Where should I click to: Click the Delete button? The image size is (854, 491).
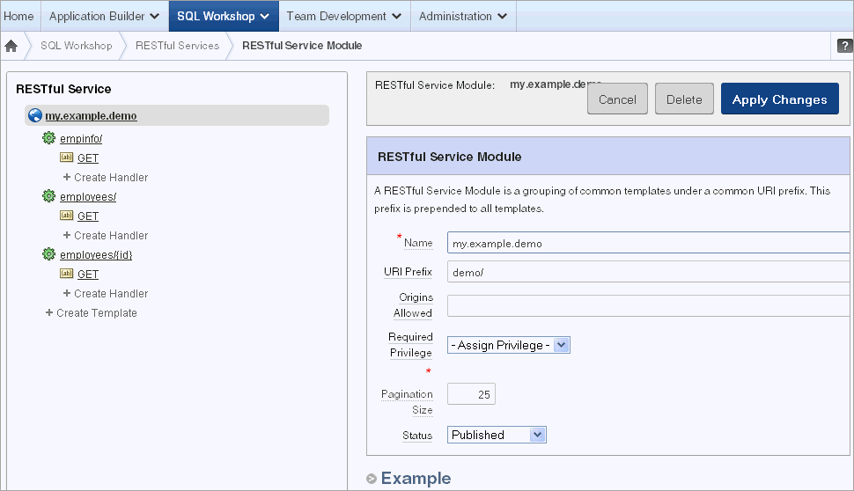tap(684, 99)
